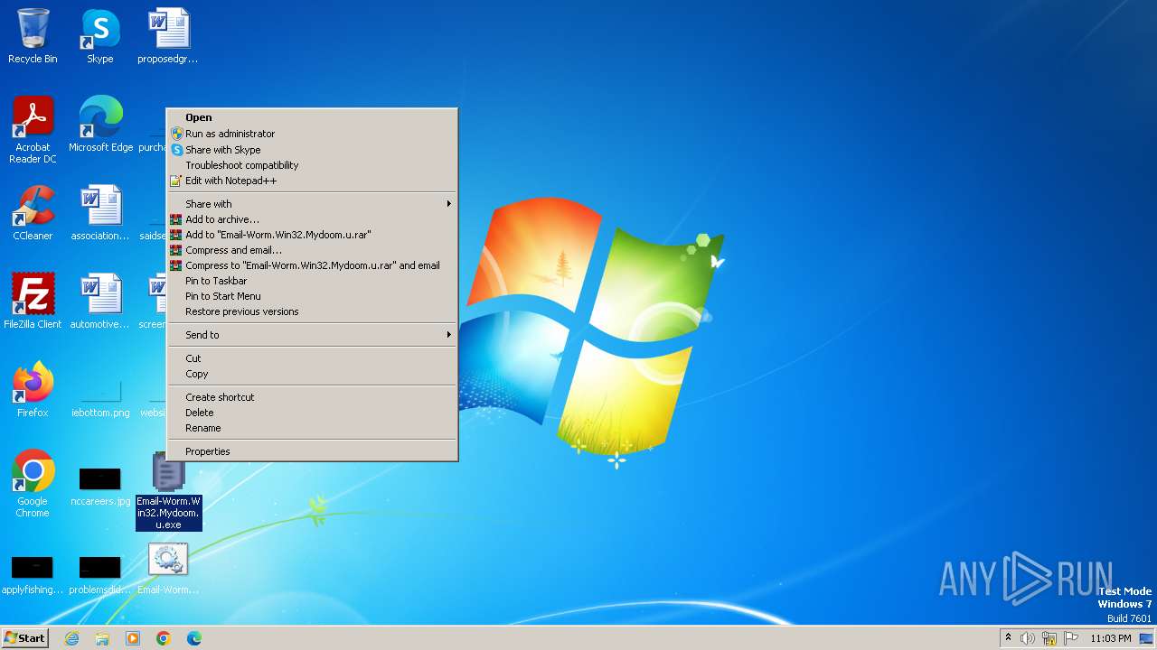Select the CCleaner desktop shortcut
Viewport: 1157px width, 650px height.
click(33, 213)
